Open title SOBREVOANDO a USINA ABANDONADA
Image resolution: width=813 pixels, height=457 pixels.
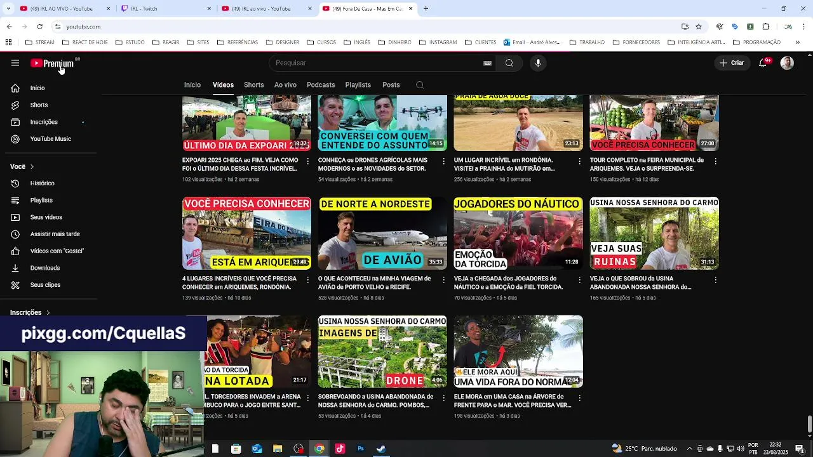[x=375, y=401]
